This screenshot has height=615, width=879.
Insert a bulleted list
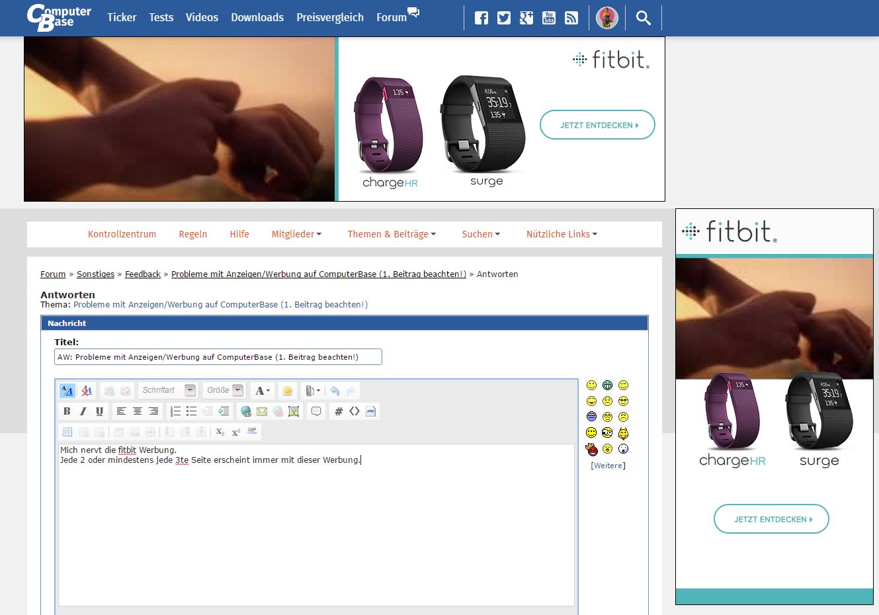point(192,411)
